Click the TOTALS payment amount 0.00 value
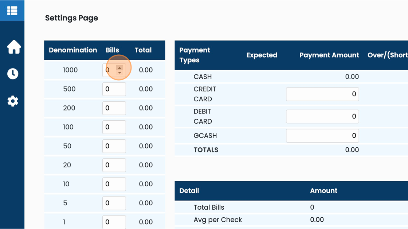408x229 pixels. pos(352,150)
